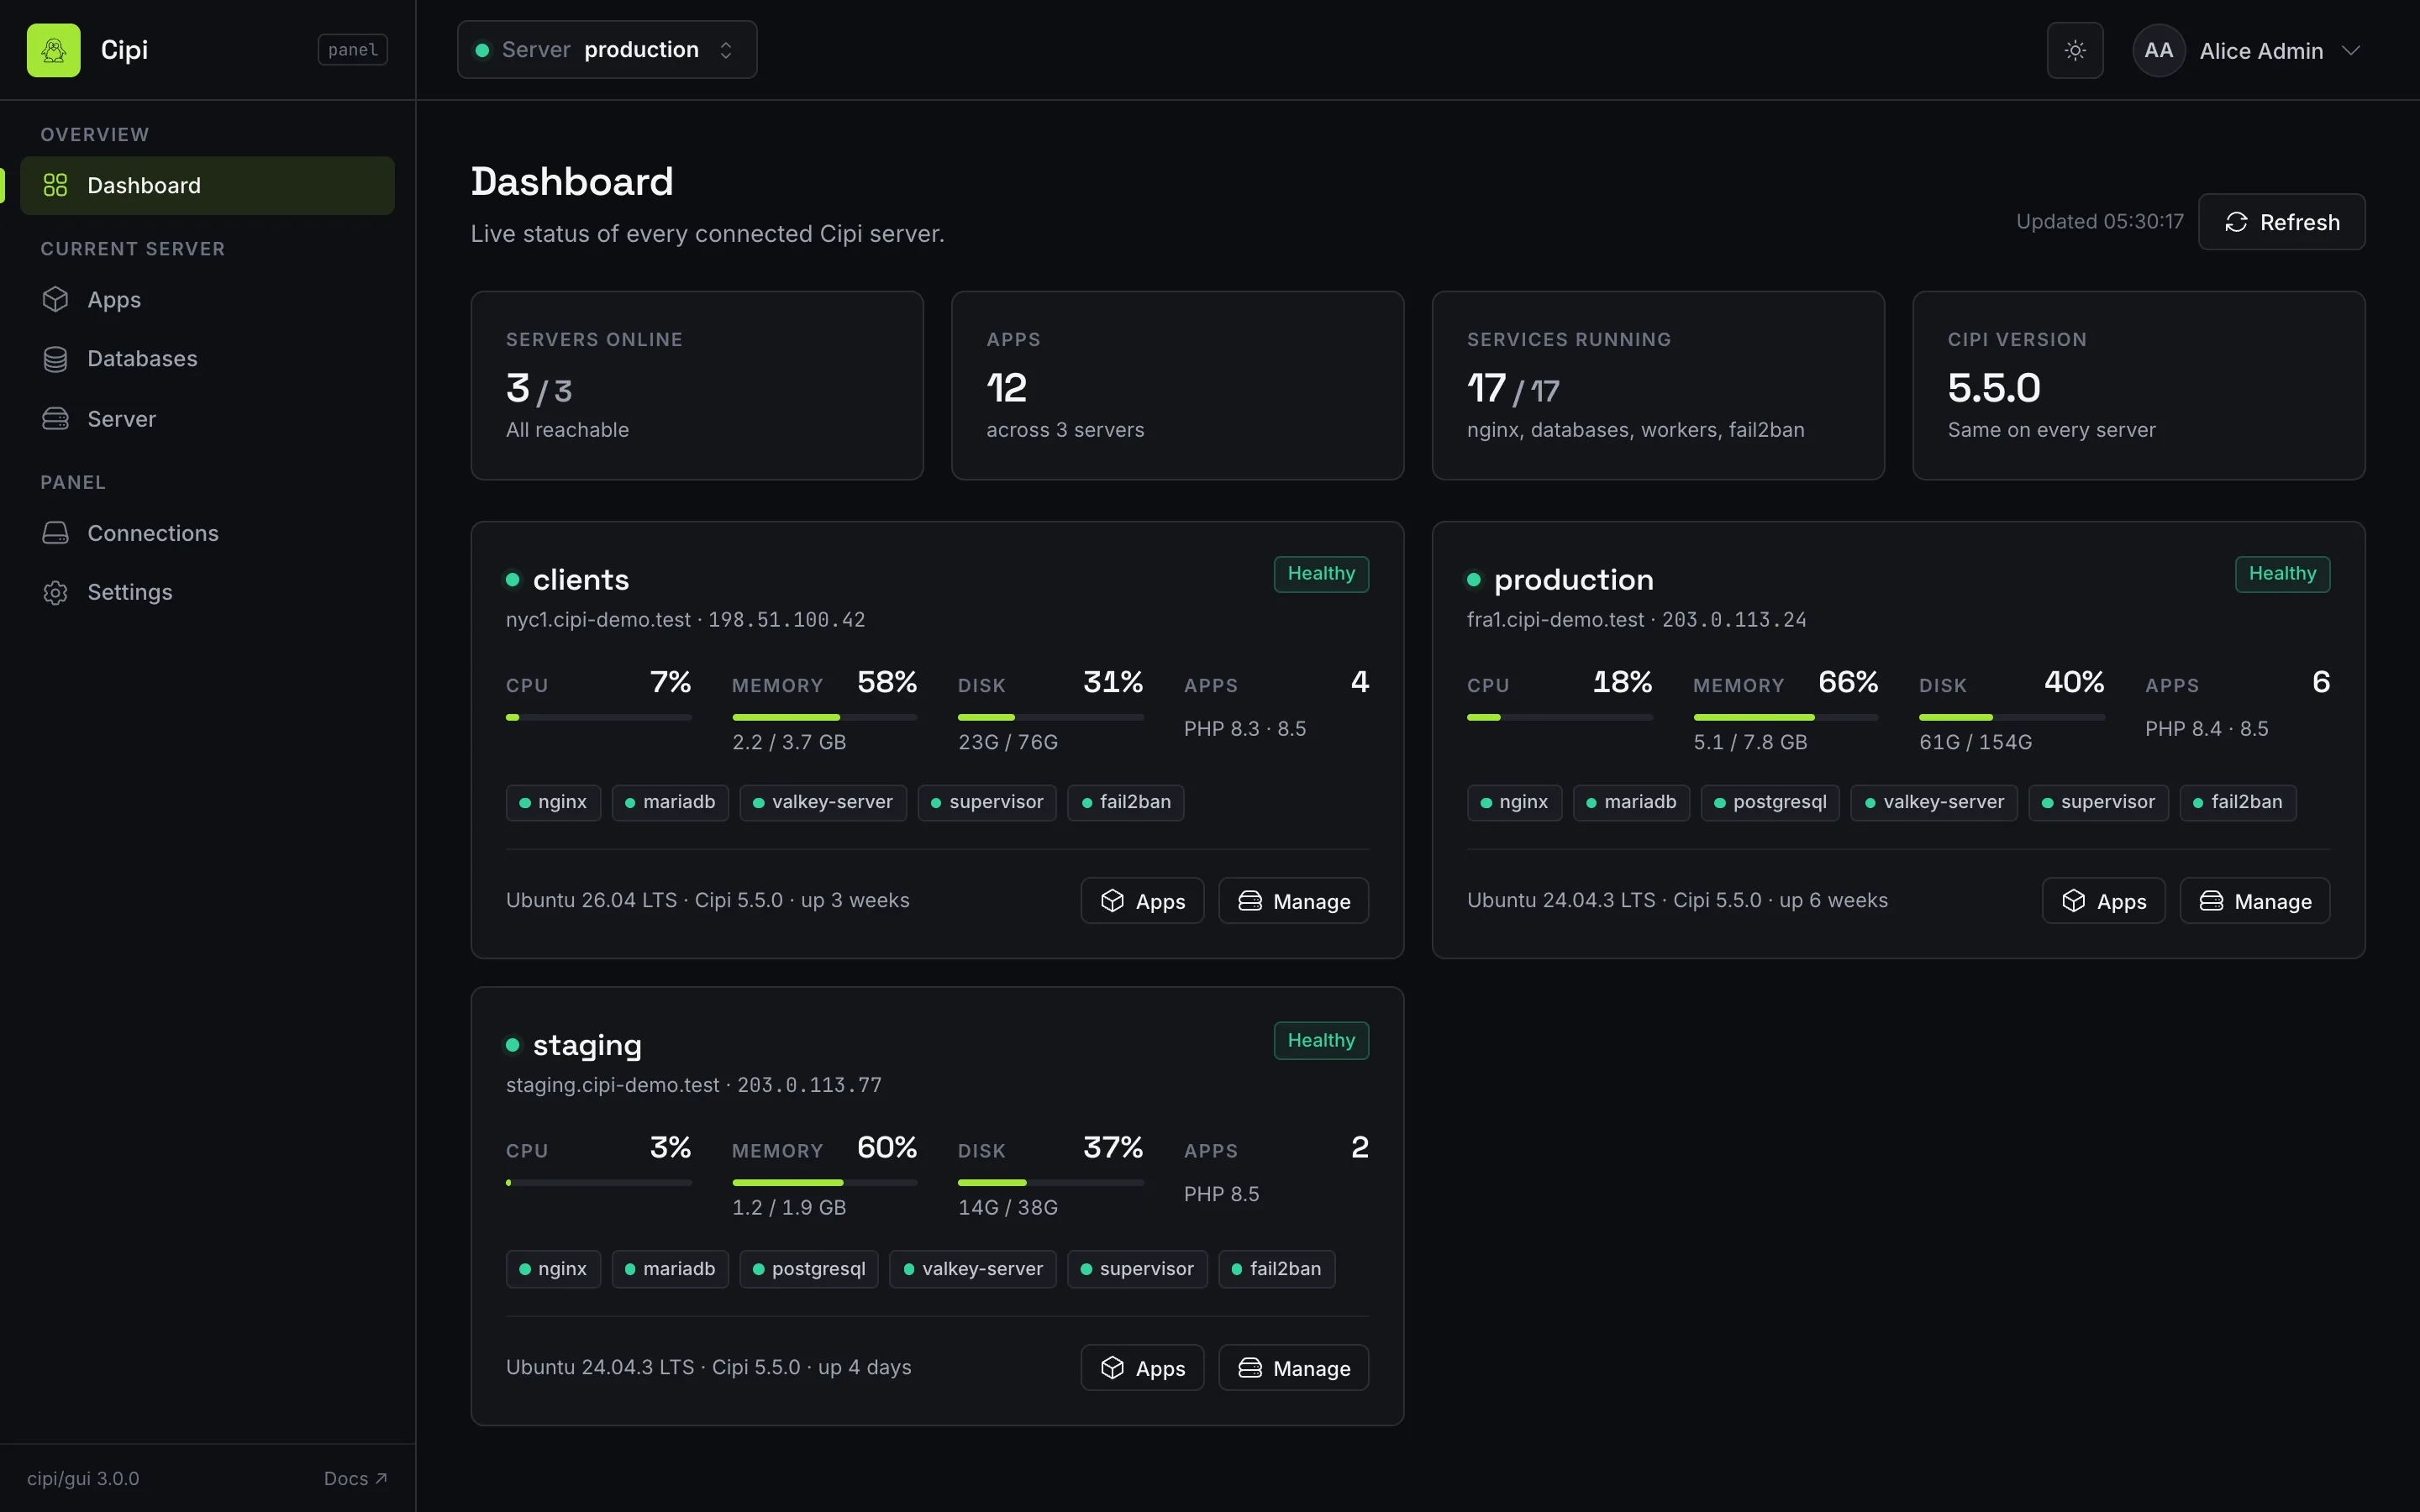Click the panel badge next to Cipi

point(352,50)
